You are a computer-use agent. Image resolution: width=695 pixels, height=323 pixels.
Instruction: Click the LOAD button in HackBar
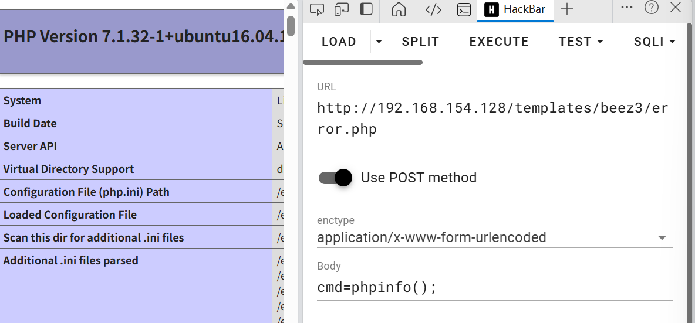coord(339,42)
